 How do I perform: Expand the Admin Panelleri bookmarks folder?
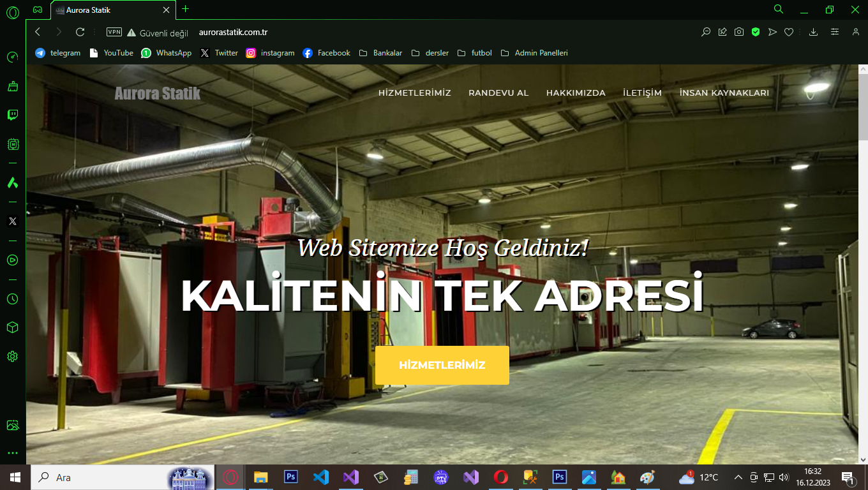click(x=534, y=53)
